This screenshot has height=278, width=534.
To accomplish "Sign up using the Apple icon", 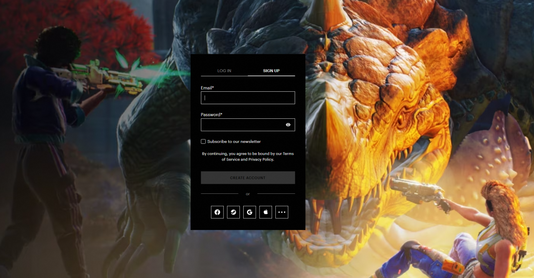I will tap(266, 212).
